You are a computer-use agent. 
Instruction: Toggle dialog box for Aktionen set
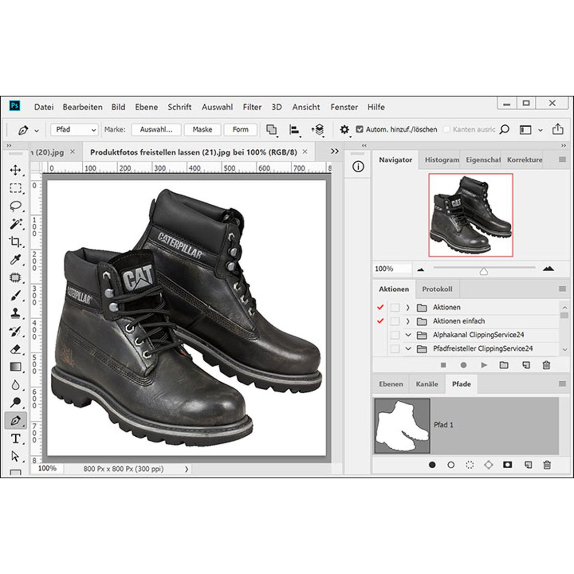pyautogui.click(x=395, y=308)
